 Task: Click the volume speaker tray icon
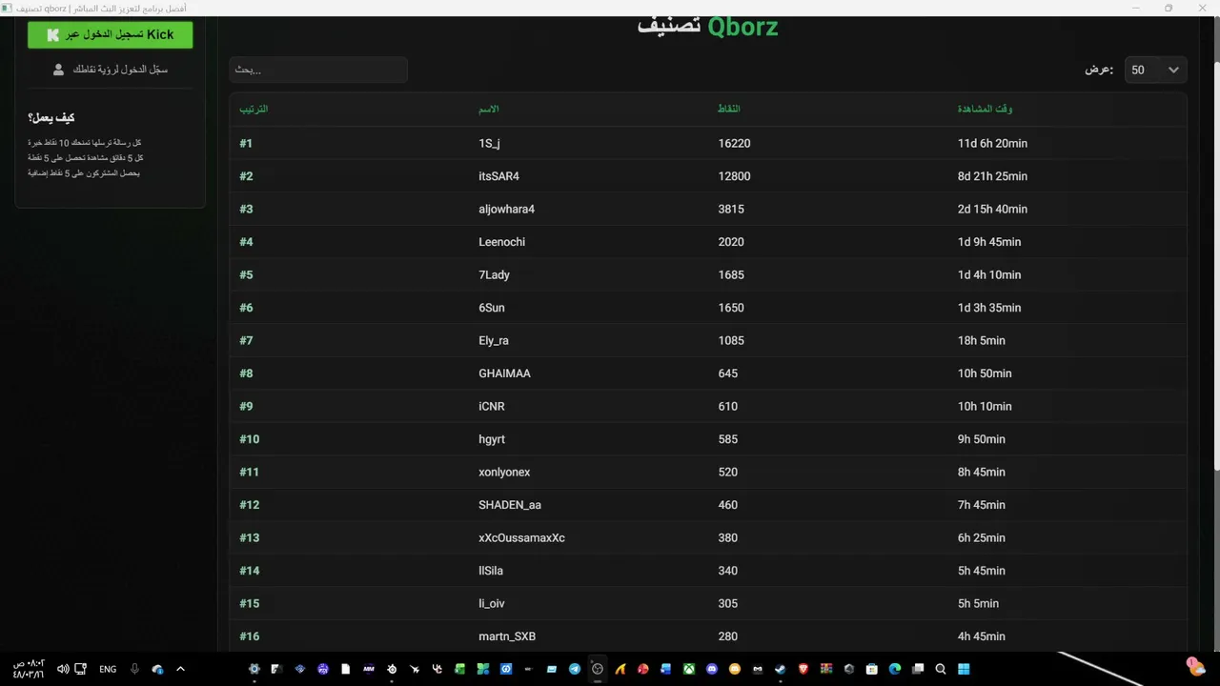[x=63, y=669]
